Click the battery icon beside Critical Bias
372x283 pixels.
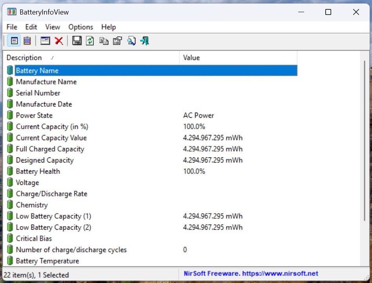[10, 238]
